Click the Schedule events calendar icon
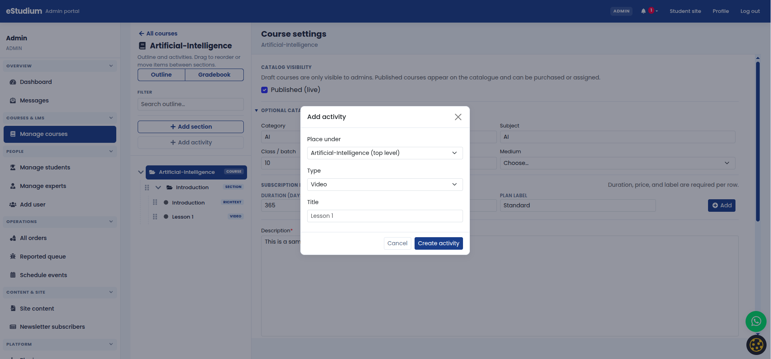 (x=13, y=275)
